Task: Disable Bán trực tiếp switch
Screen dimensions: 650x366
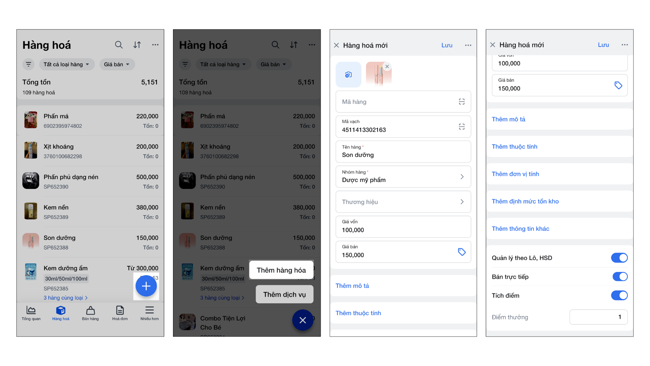Action: pyautogui.click(x=619, y=277)
